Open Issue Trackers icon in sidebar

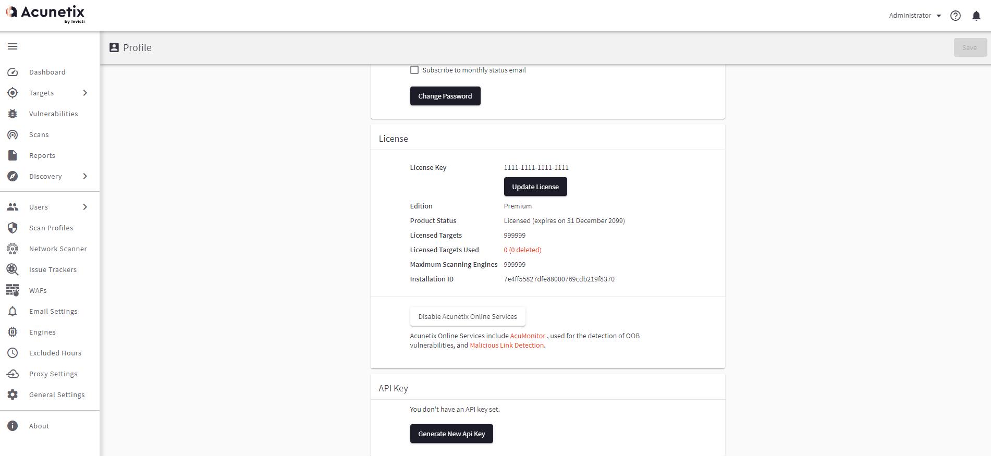13,269
